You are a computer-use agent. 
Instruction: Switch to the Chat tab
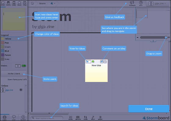coord(14,118)
